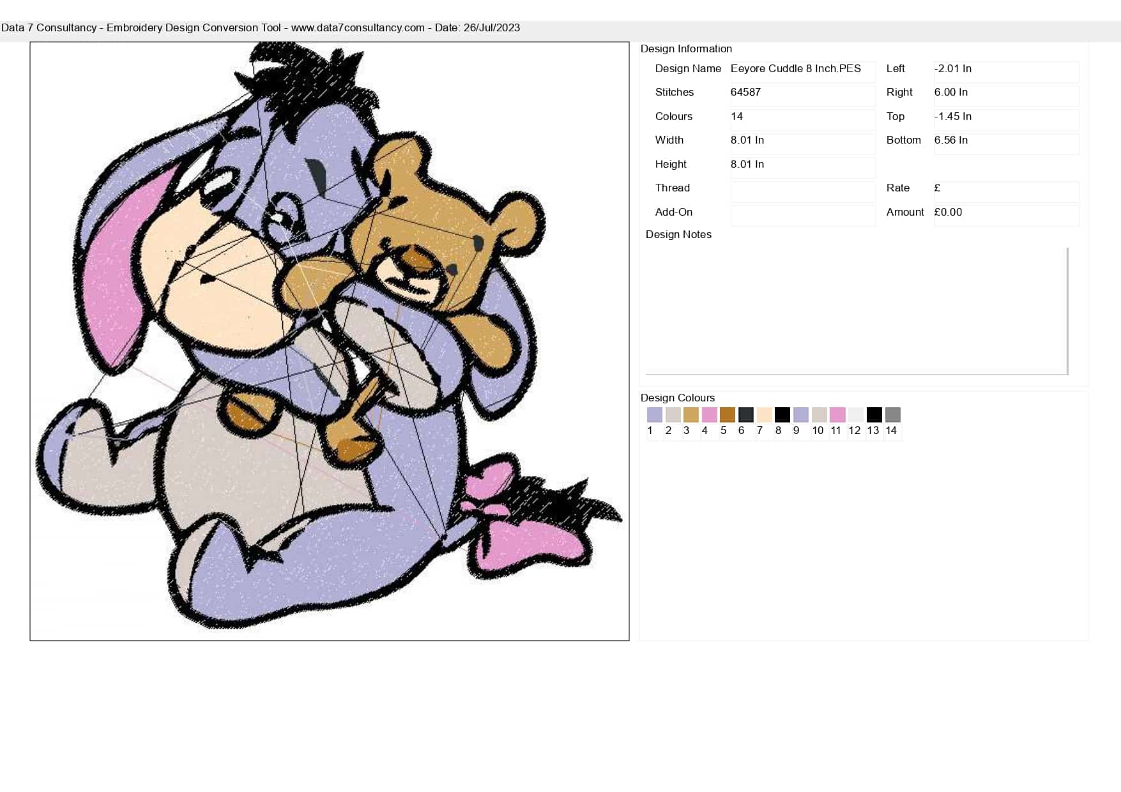Click the empty Thread field

click(803, 191)
